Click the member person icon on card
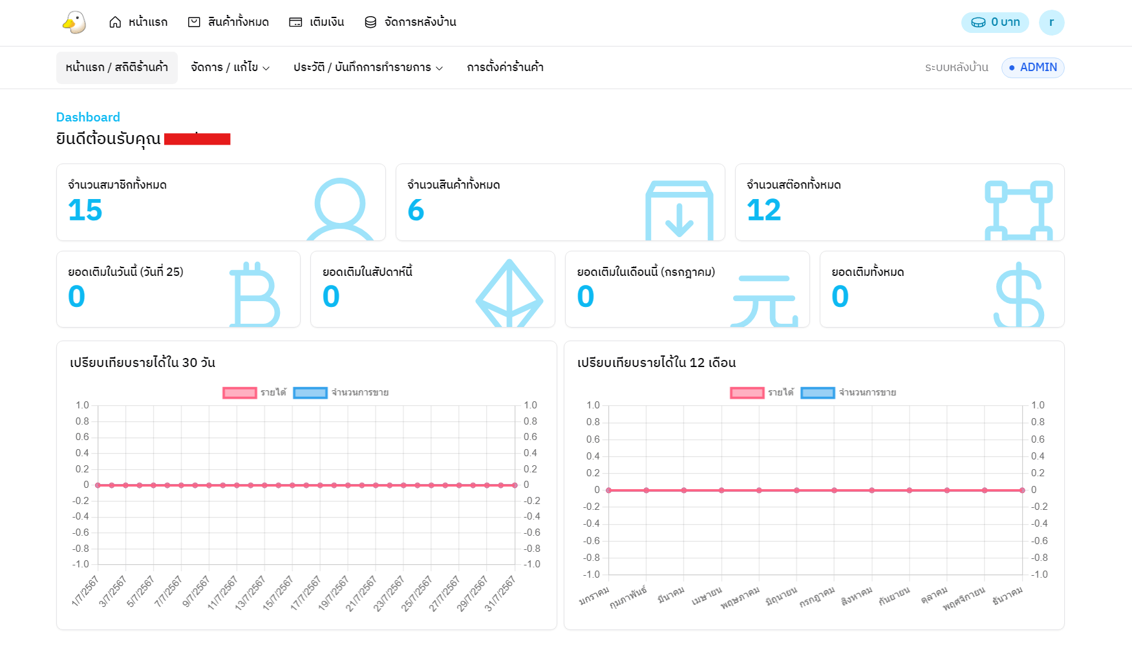 340,209
